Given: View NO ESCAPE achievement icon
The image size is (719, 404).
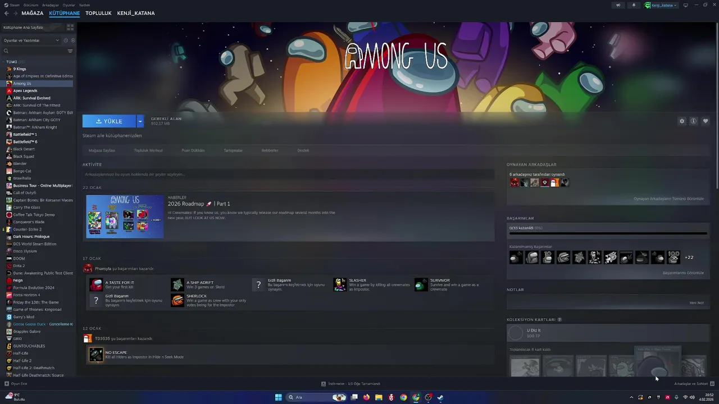Looking at the screenshot, I should tap(96, 355).
